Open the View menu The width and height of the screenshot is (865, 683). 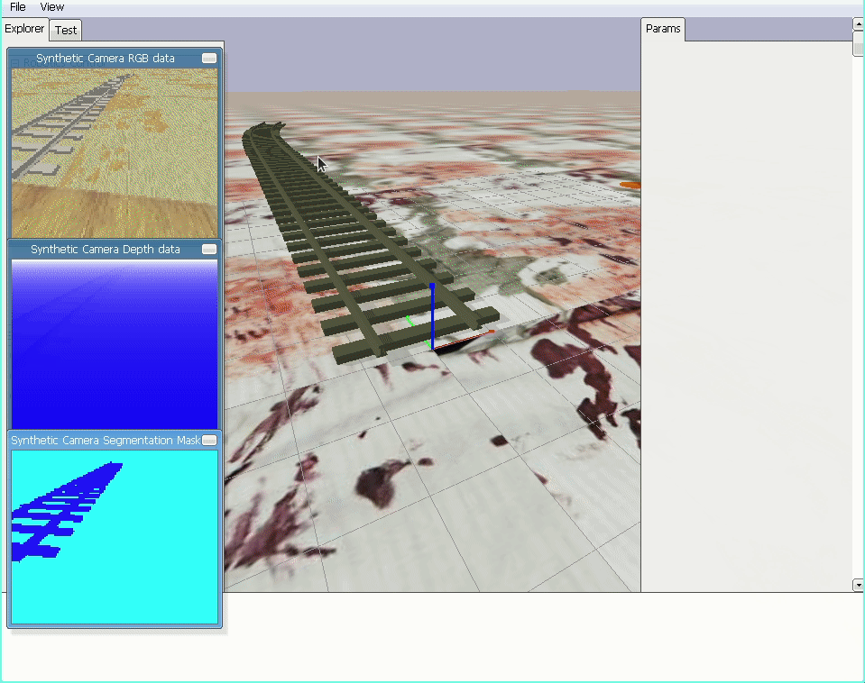click(x=52, y=6)
